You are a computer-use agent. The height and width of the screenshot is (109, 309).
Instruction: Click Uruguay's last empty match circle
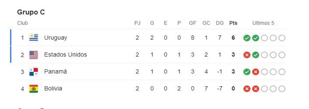point(282,38)
